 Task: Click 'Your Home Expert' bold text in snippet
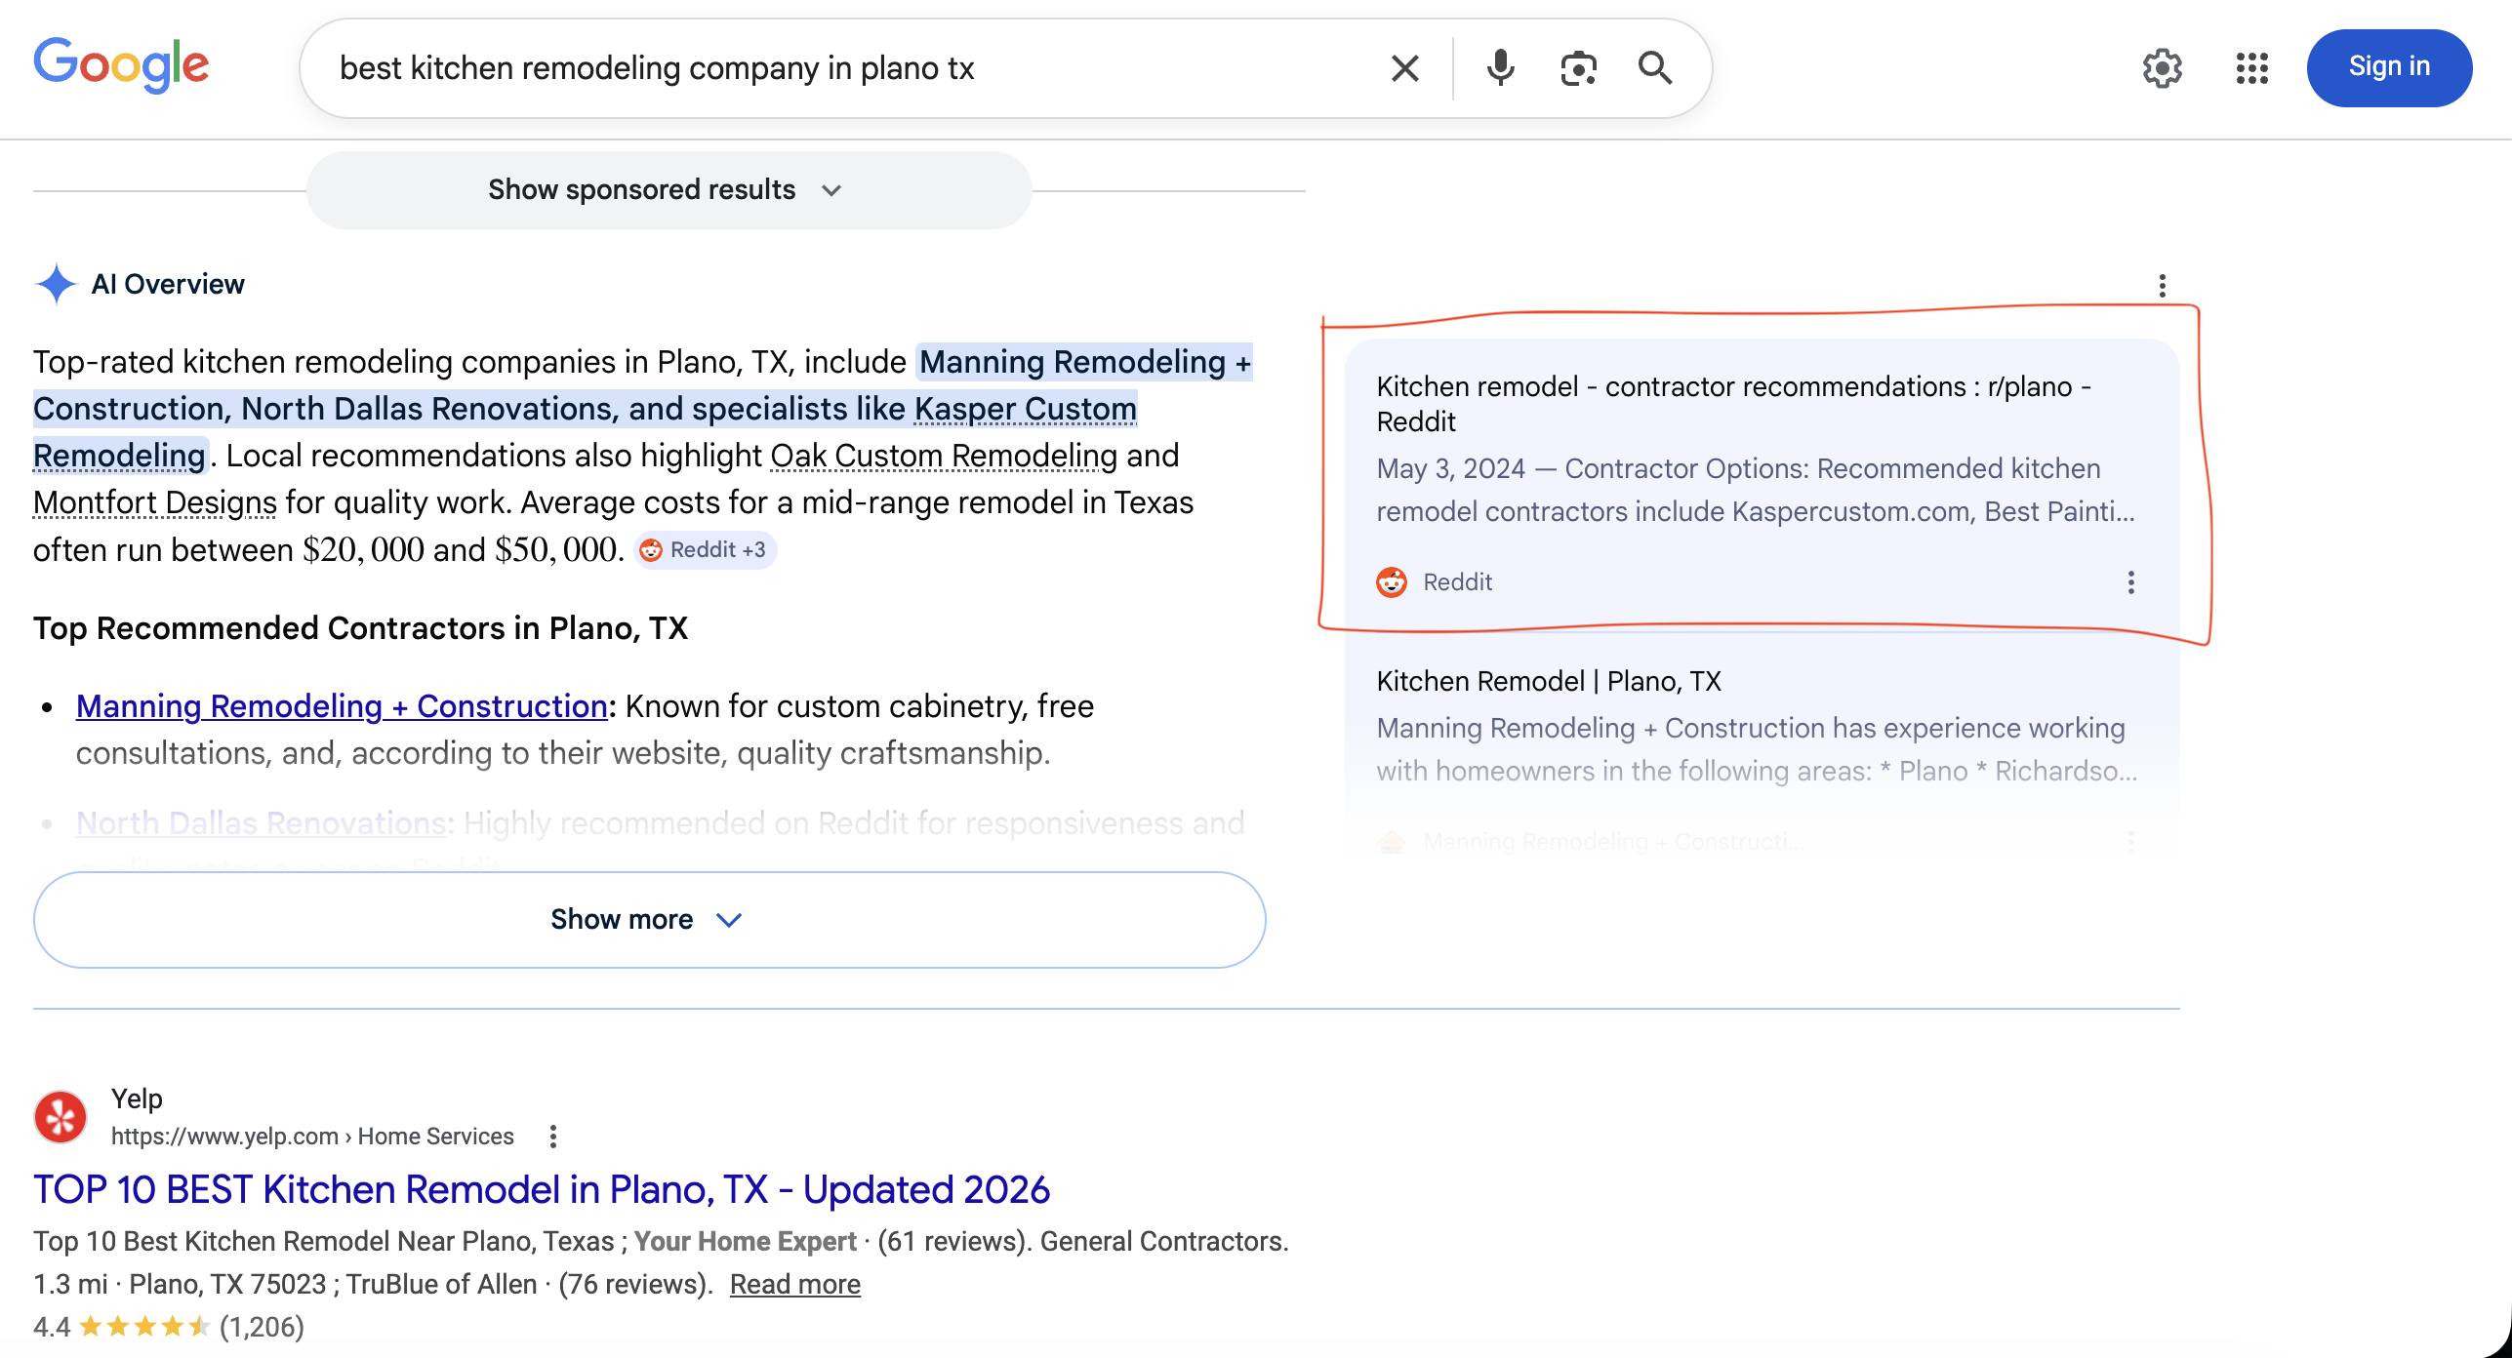[x=746, y=1241]
